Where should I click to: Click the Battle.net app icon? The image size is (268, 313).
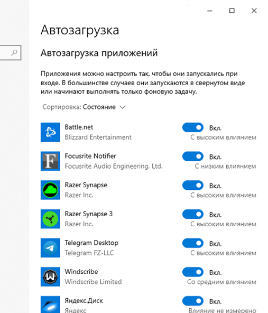click(50, 132)
